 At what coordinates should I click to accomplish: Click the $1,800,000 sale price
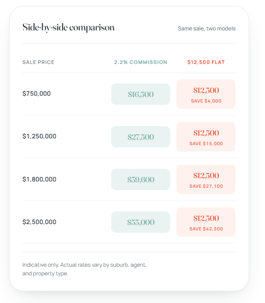coord(39,179)
